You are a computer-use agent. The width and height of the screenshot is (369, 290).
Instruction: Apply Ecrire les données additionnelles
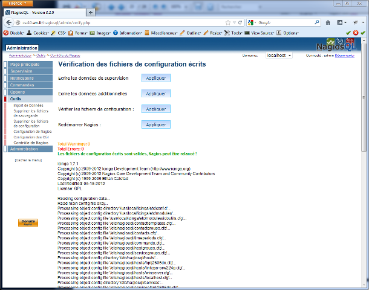156,94
